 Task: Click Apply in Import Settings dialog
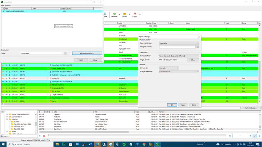(183, 105)
